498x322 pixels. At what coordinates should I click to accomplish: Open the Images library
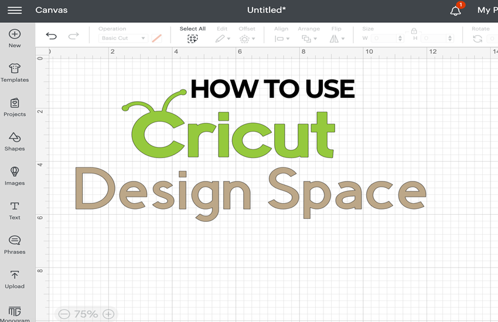tap(15, 176)
